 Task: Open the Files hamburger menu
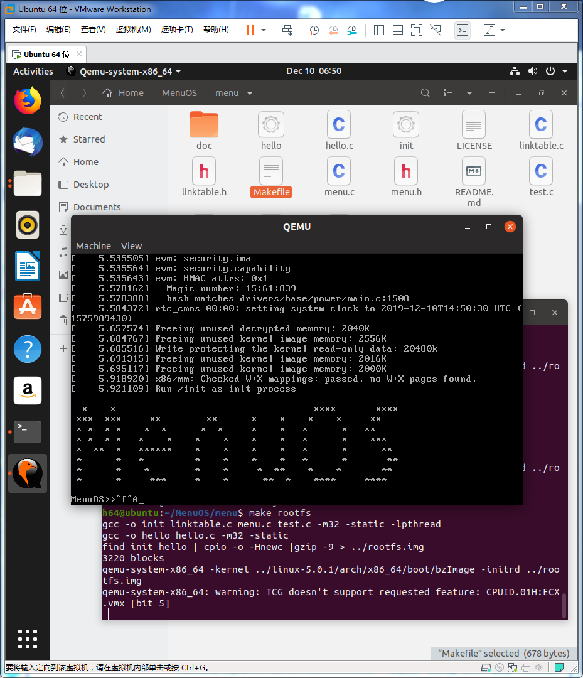click(492, 93)
